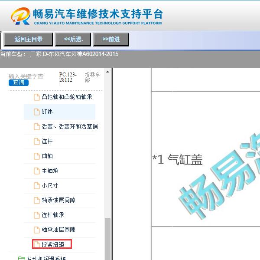Click the PC.123-28112 text
Image resolution: width=260 pixels, height=260 pixels.
(68, 77)
